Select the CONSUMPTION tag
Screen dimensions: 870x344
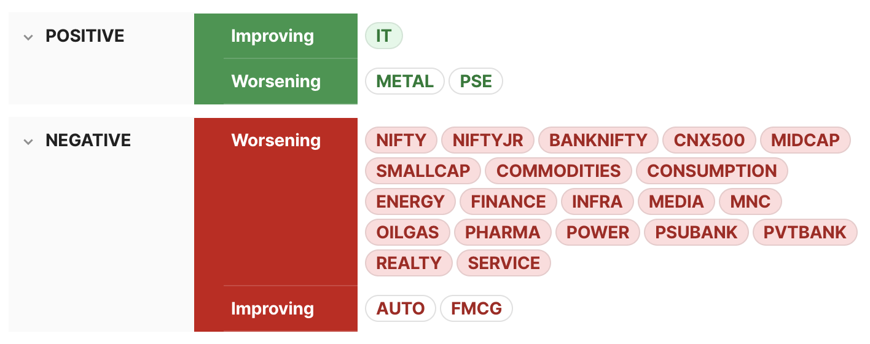pyautogui.click(x=711, y=171)
